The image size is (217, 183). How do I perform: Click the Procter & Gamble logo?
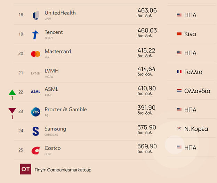pyautogui.click(x=35, y=111)
